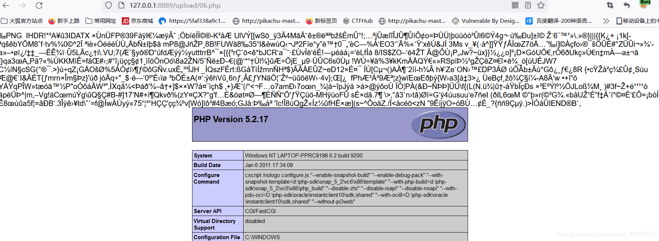Expand the bookmarks overflow chevron

coord(606,21)
